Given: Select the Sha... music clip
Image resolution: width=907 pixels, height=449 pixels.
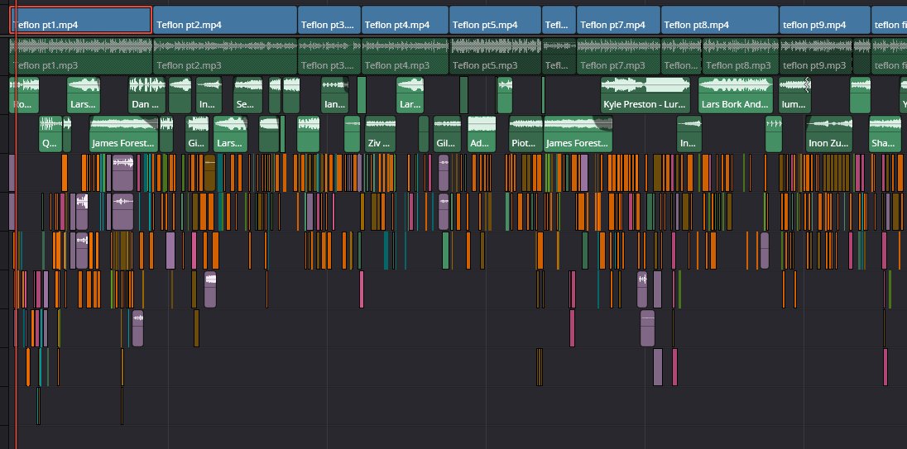Looking at the screenshot, I should pos(885,134).
